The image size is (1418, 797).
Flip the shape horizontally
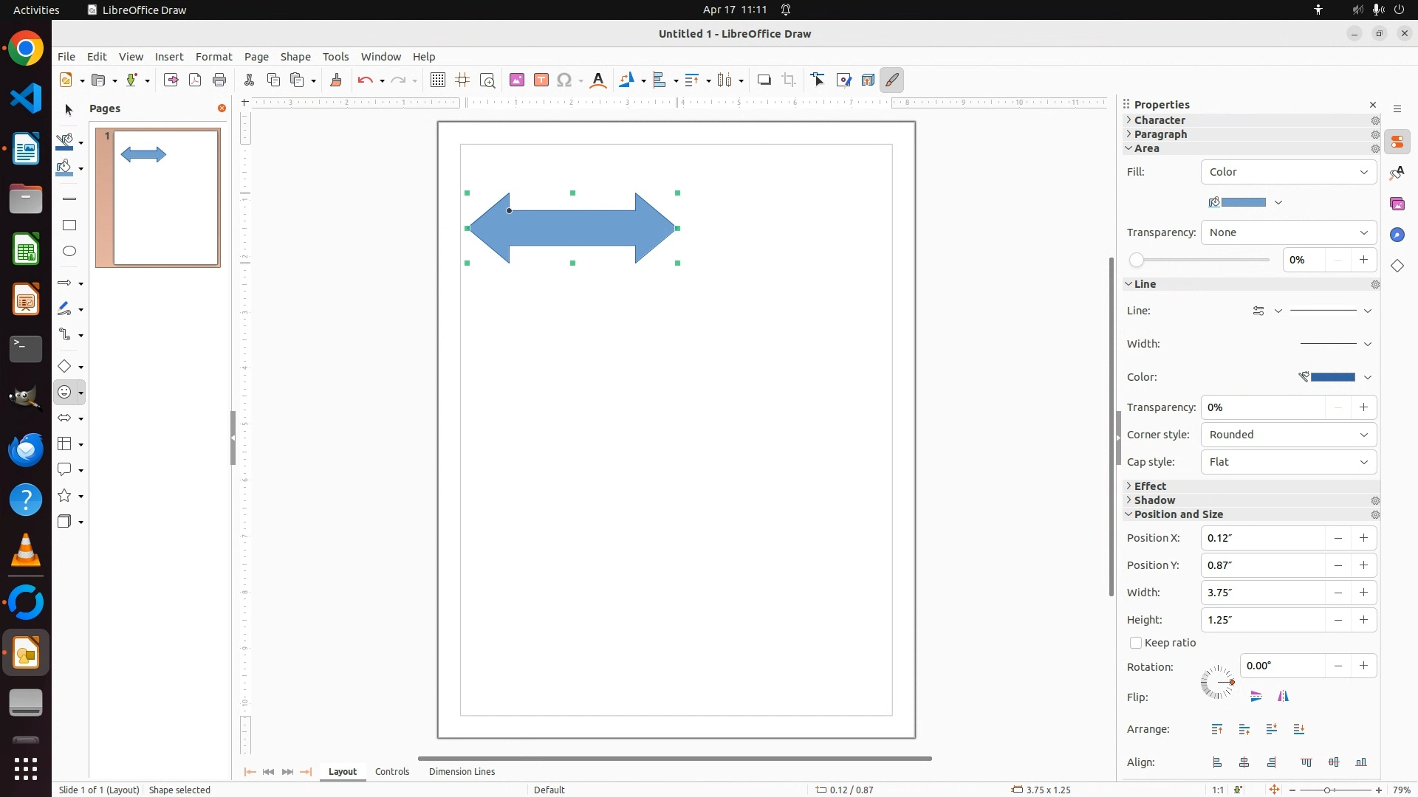click(x=1284, y=697)
